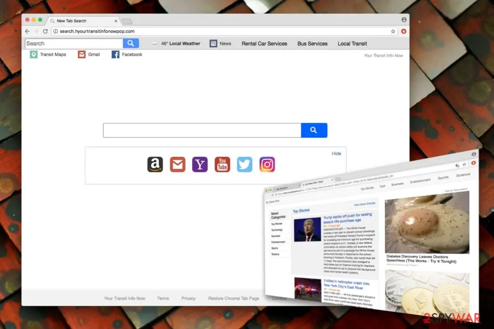The image size is (494, 329).
Task: Open the Bus Services menu item
Action: point(312,43)
